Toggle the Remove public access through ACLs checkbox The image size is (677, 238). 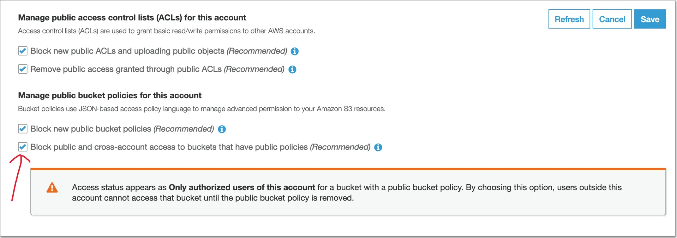pos(23,69)
